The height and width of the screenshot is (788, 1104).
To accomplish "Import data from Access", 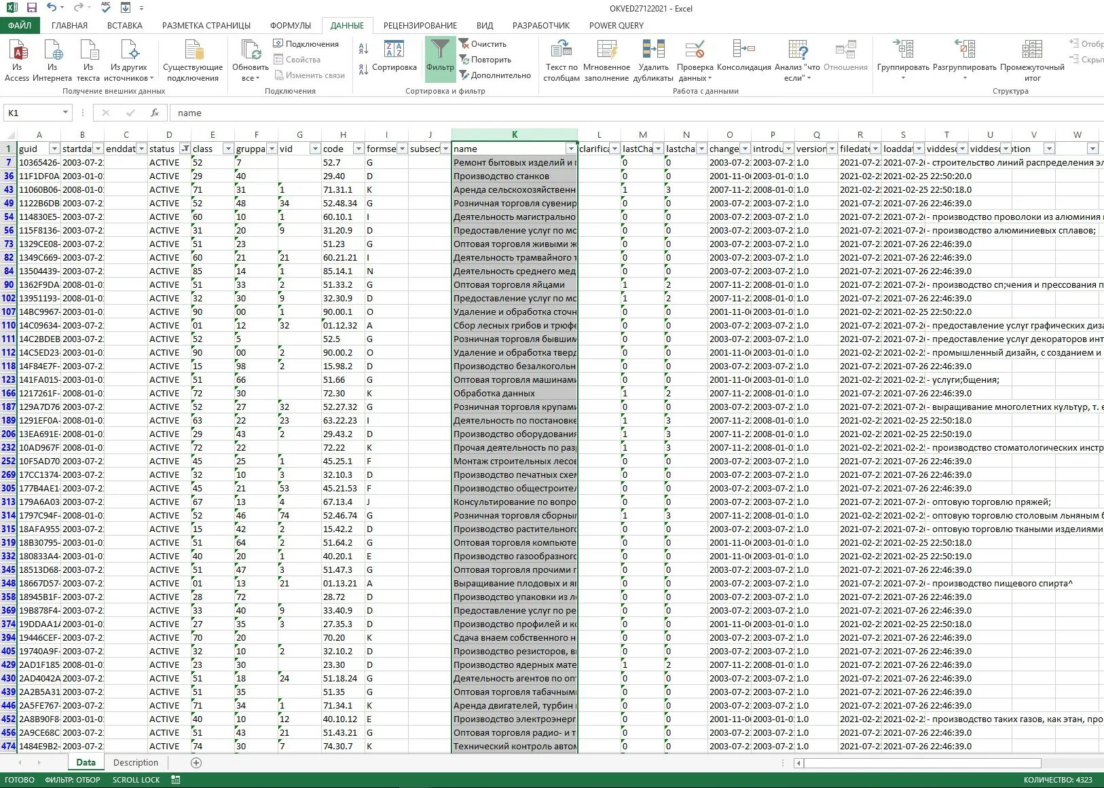I will pyautogui.click(x=17, y=60).
